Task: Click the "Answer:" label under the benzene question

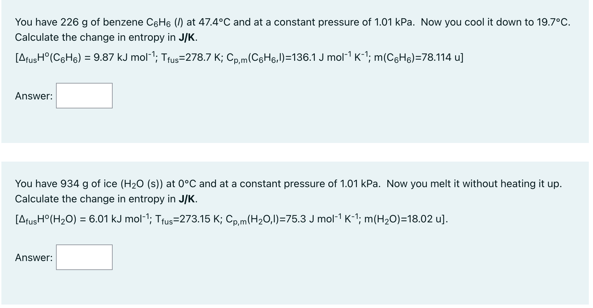Action: pyautogui.click(x=34, y=96)
